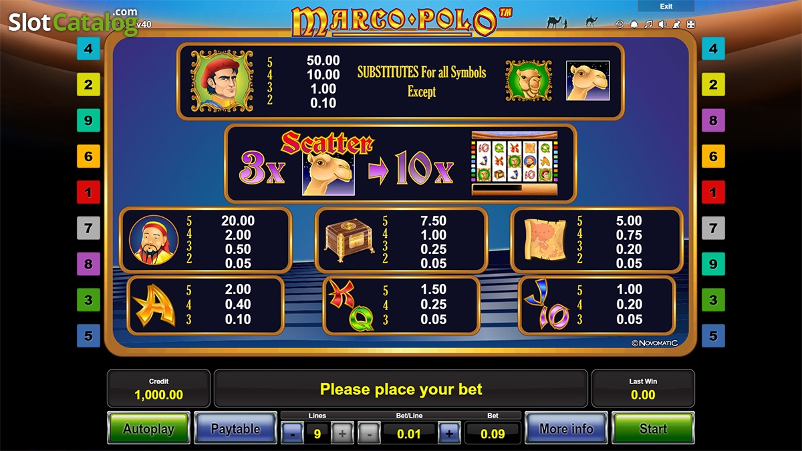Lower Bet/Line with minus button
The width and height of the screenshot is (802, 451).
click(369, 434)
